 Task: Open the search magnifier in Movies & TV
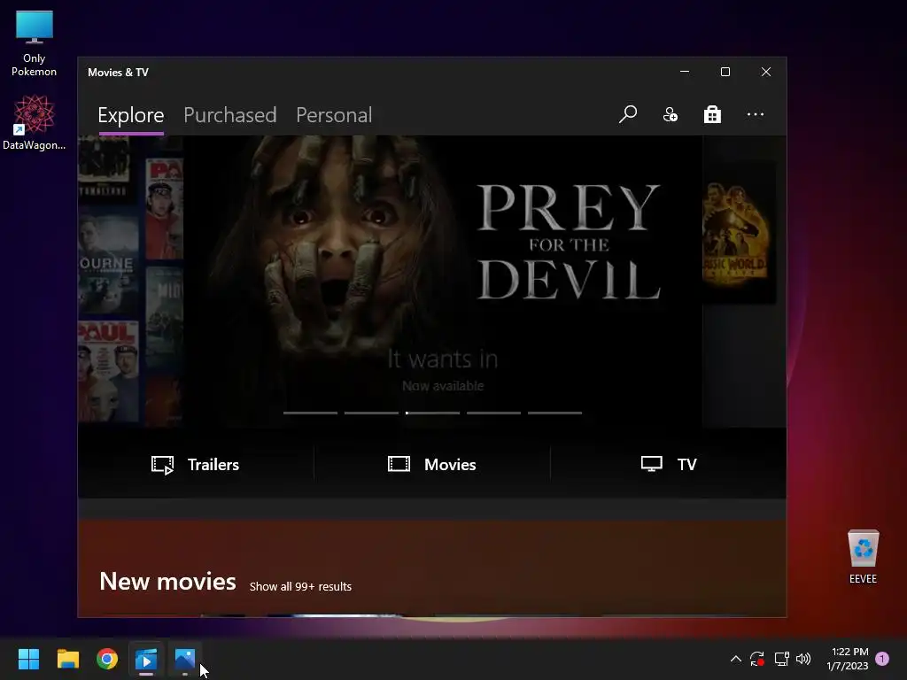click(x=628, y=114)
